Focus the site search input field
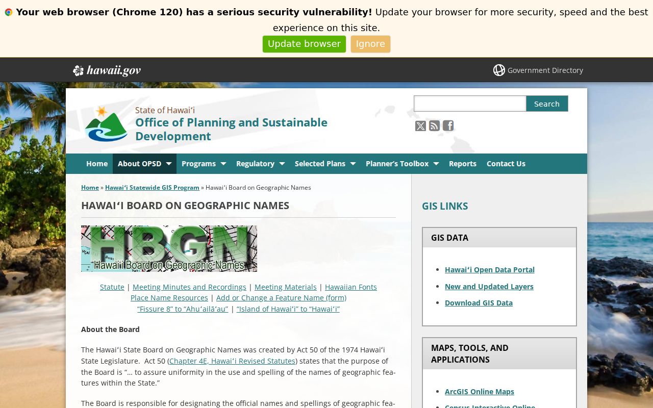Viewport: 653px width, 408px height. (x=470, y=104)
